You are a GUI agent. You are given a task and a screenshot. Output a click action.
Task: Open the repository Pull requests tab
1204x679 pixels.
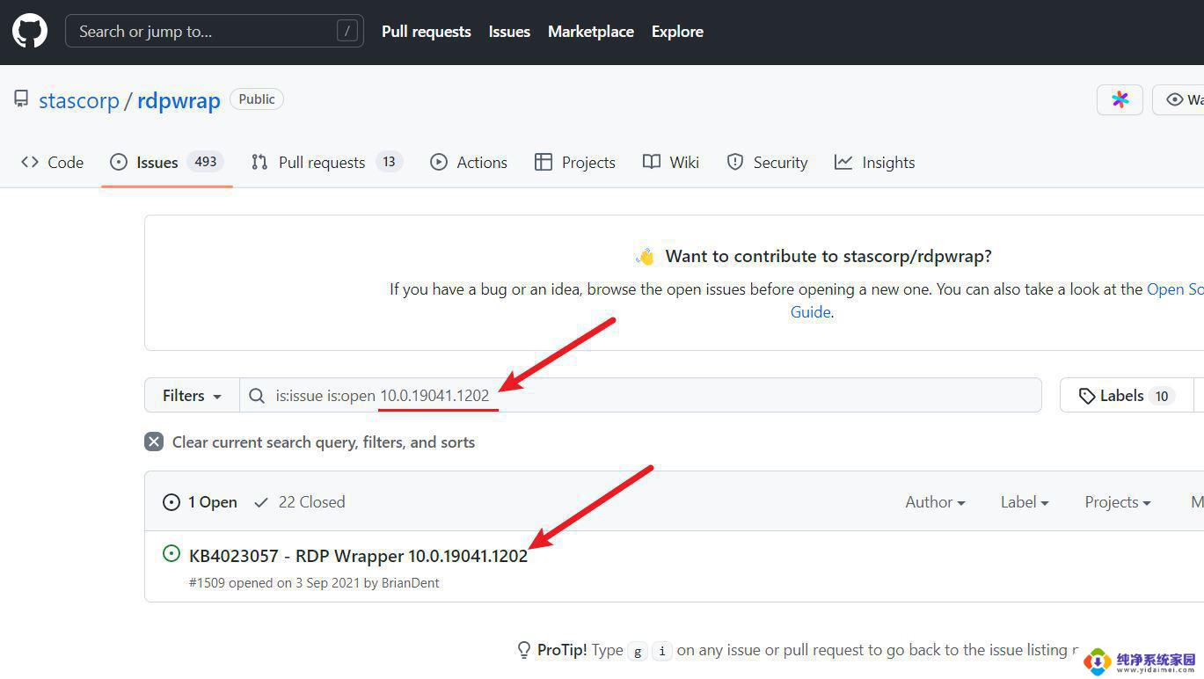click(327, 162)
